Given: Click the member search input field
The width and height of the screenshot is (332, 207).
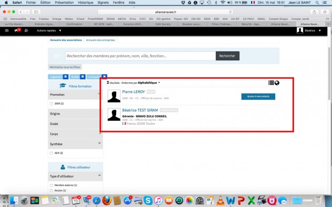Looking at the screenshot, I should point(140,56).
